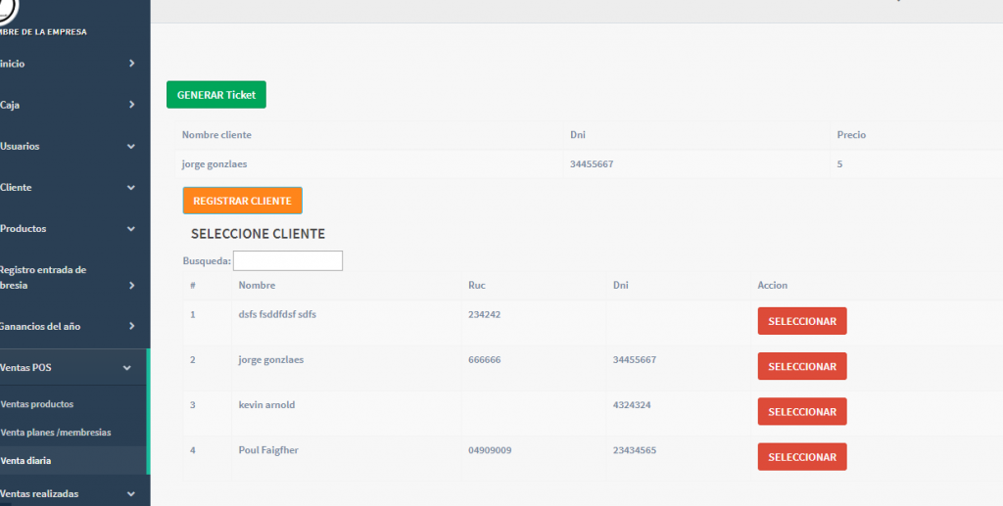Expand the Ventas realizadas menu
This screenshot has width=1003, height=506.
(x=131, y=494)
